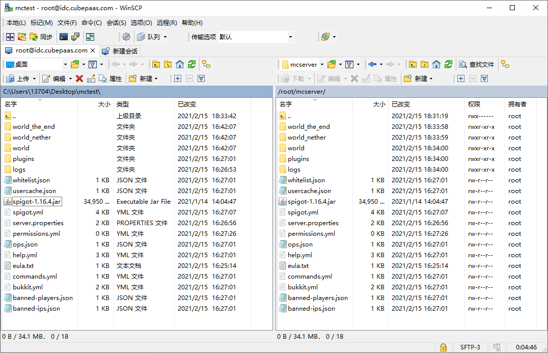Click the Synchronize (同步) button

click(x=41, y=37)
